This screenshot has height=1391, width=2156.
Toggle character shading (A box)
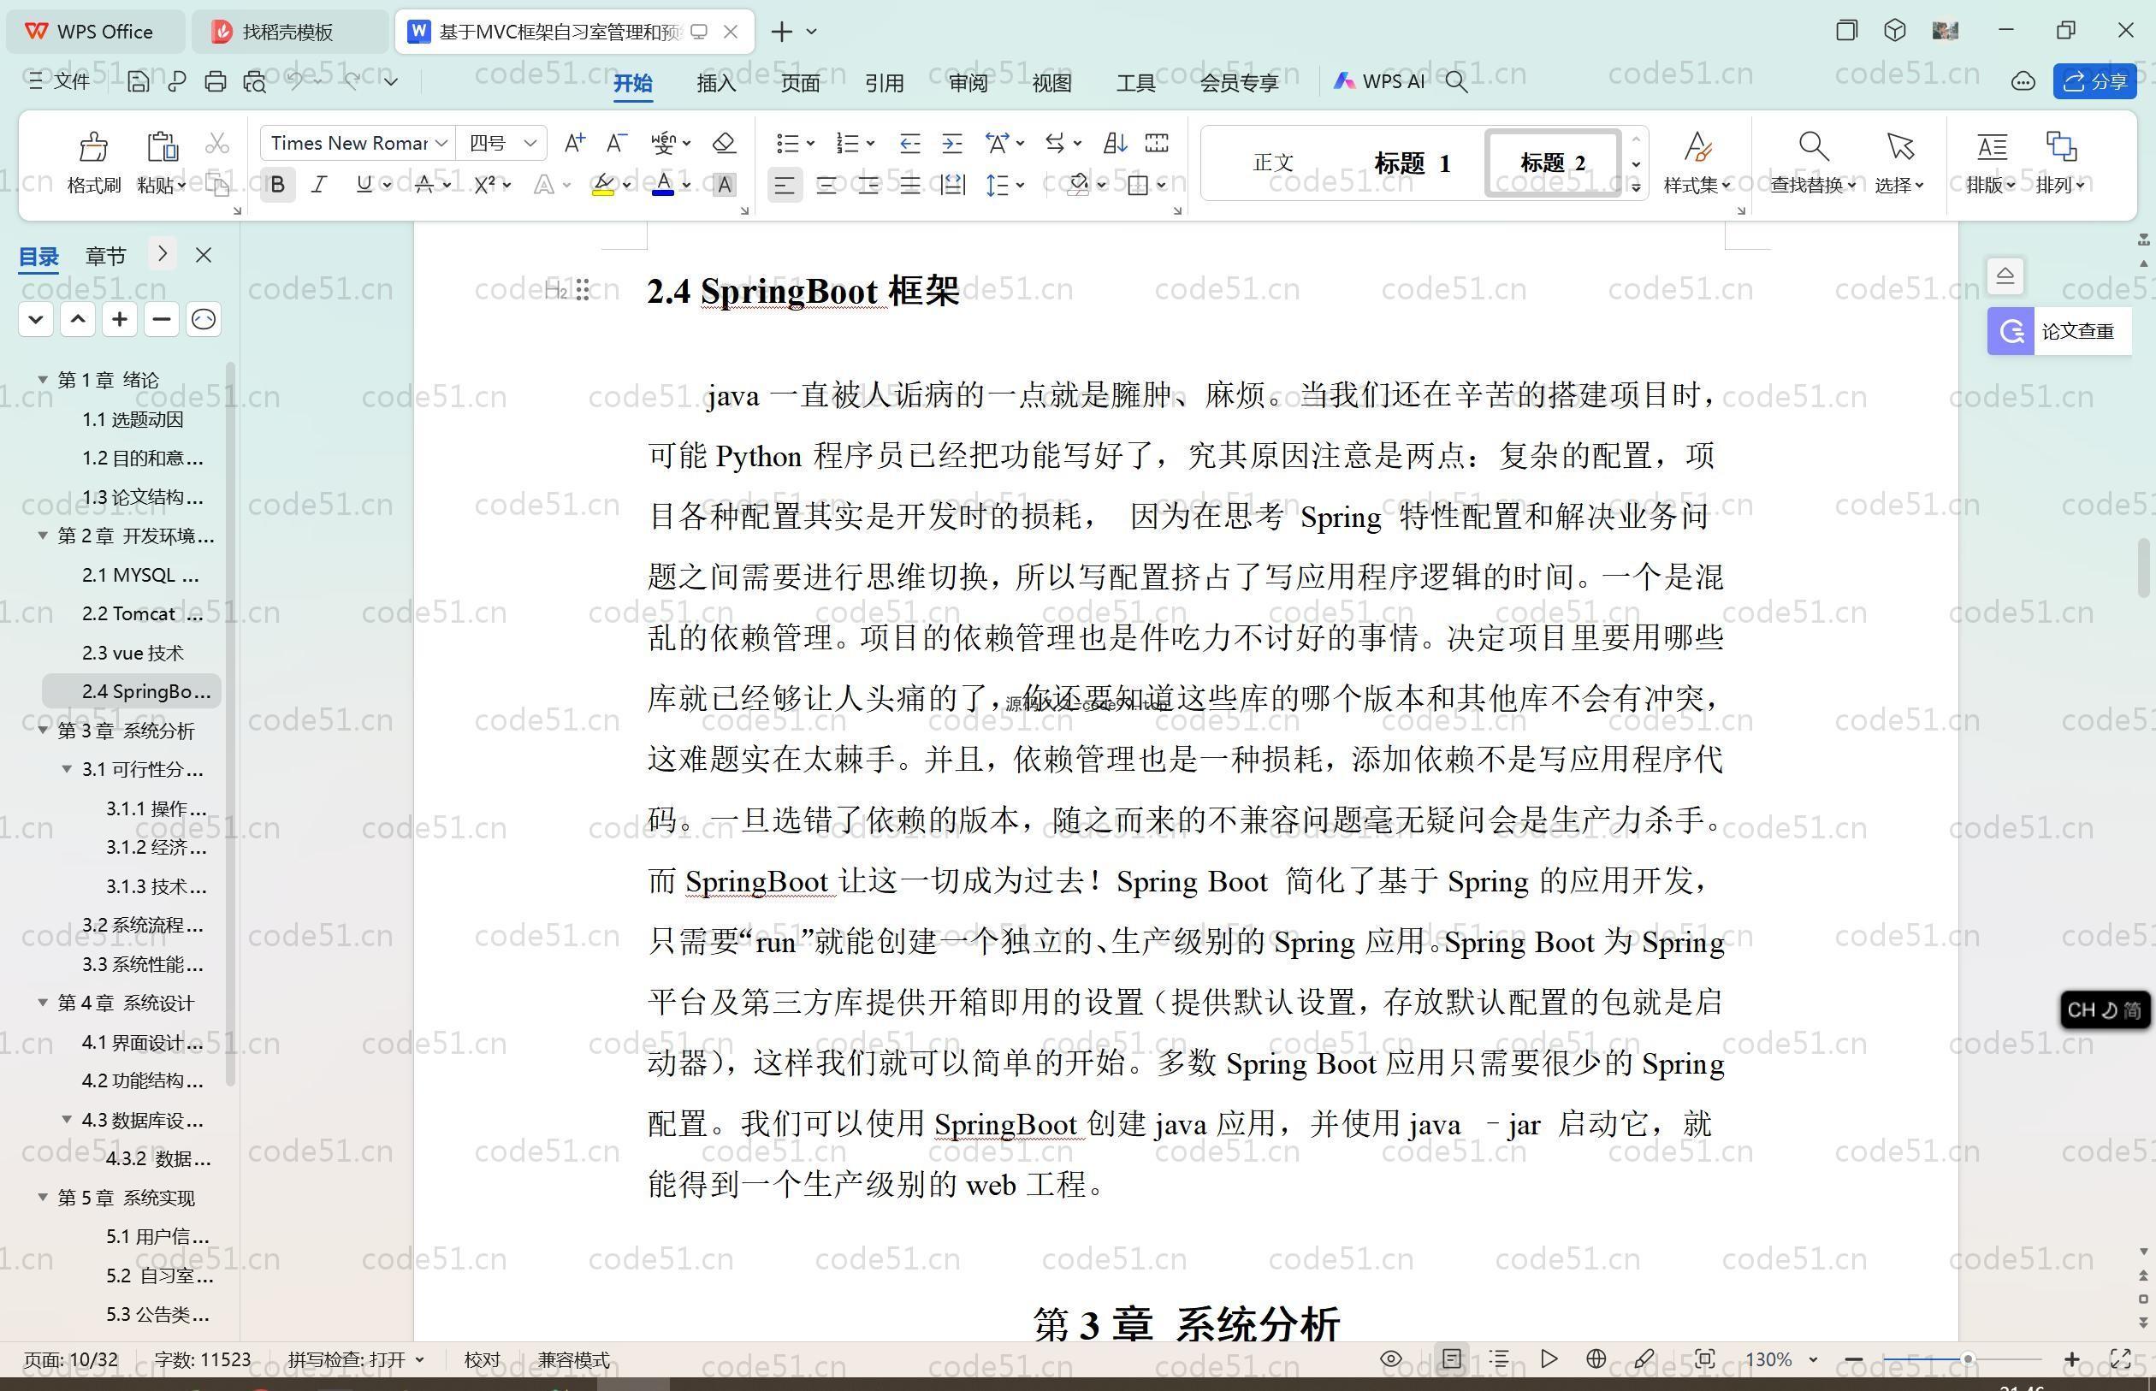click(724, 185)
